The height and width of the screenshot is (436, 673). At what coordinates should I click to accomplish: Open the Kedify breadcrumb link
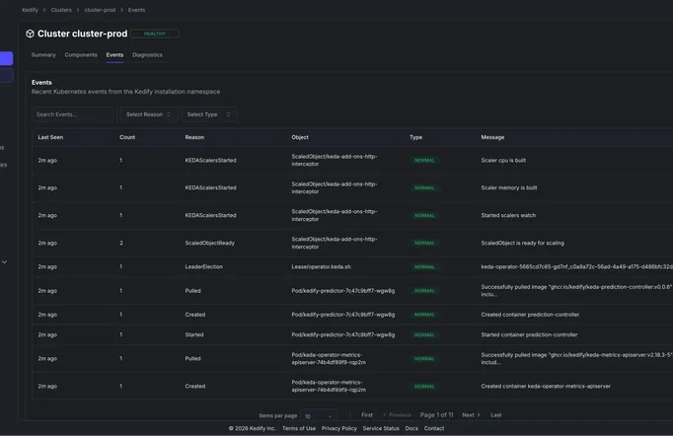(30, 10)
